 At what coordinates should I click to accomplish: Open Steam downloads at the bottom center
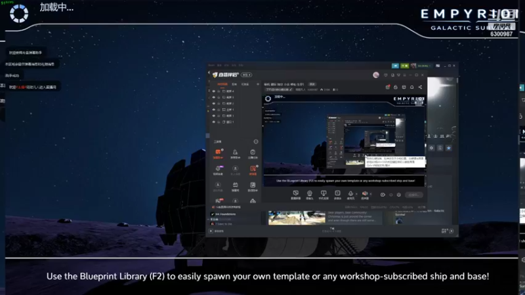tap(332, 230)
